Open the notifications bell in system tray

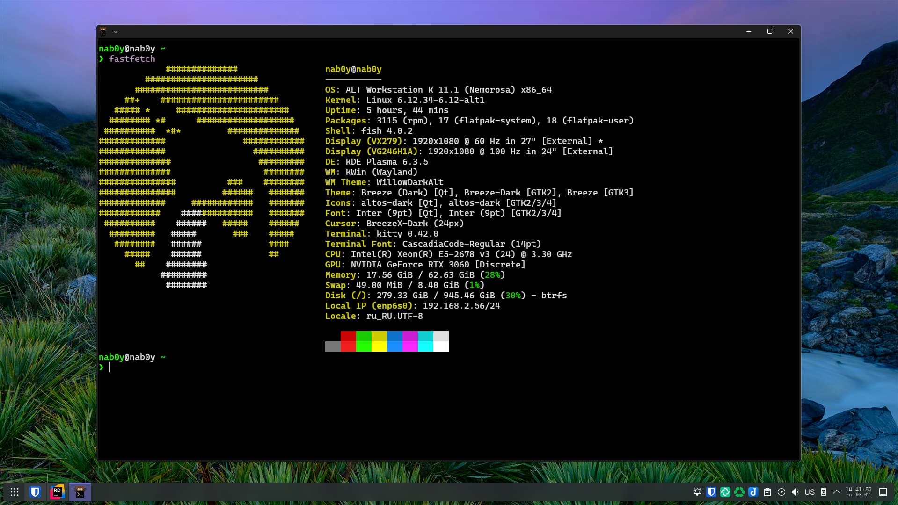tap(697, 492)
